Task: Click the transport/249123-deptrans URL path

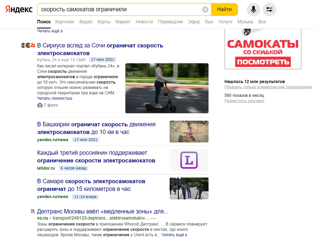Action: [101, 218]
